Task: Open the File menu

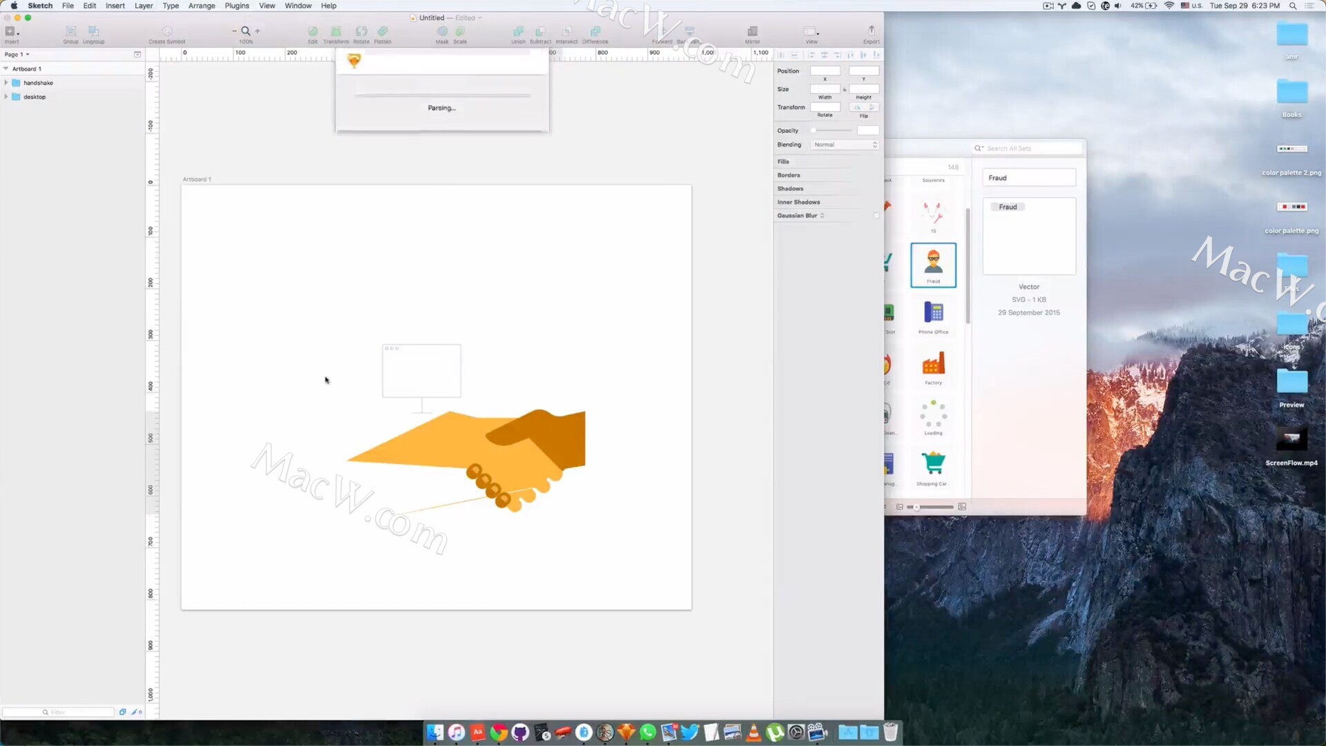Action: pyautogui.click(x=68, y=6)
